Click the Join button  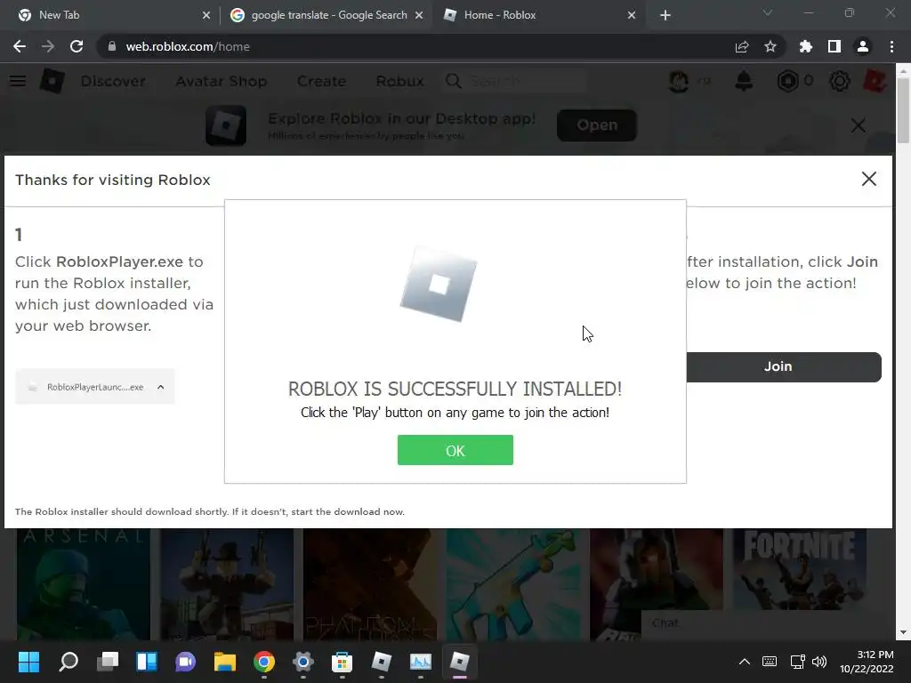(x=783, y=366)
